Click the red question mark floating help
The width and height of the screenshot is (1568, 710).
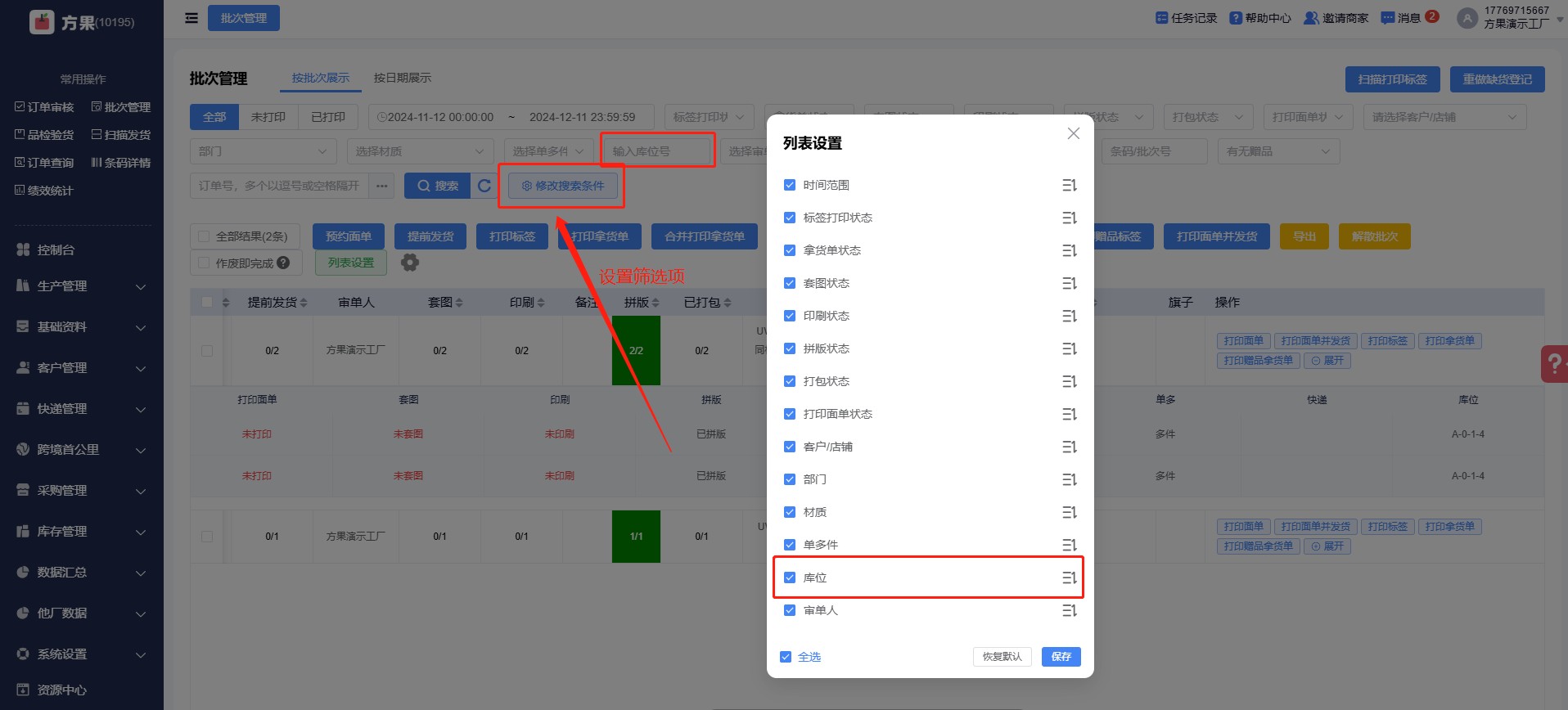click(x=1554, y=364)
